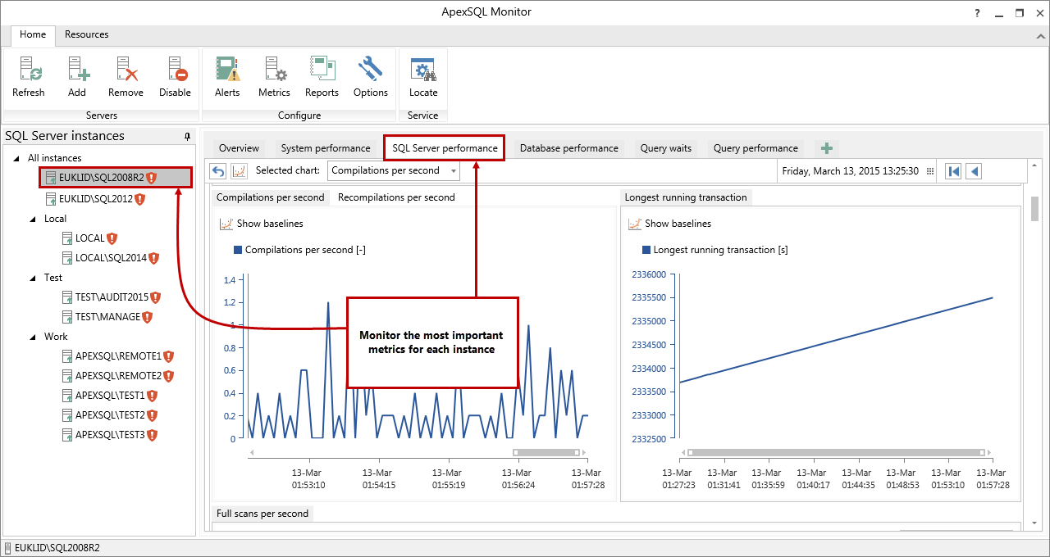Select the Longest running transaction chart tab
The image size is (1050, 557).
pyautogui.click(x=686, y=197)
